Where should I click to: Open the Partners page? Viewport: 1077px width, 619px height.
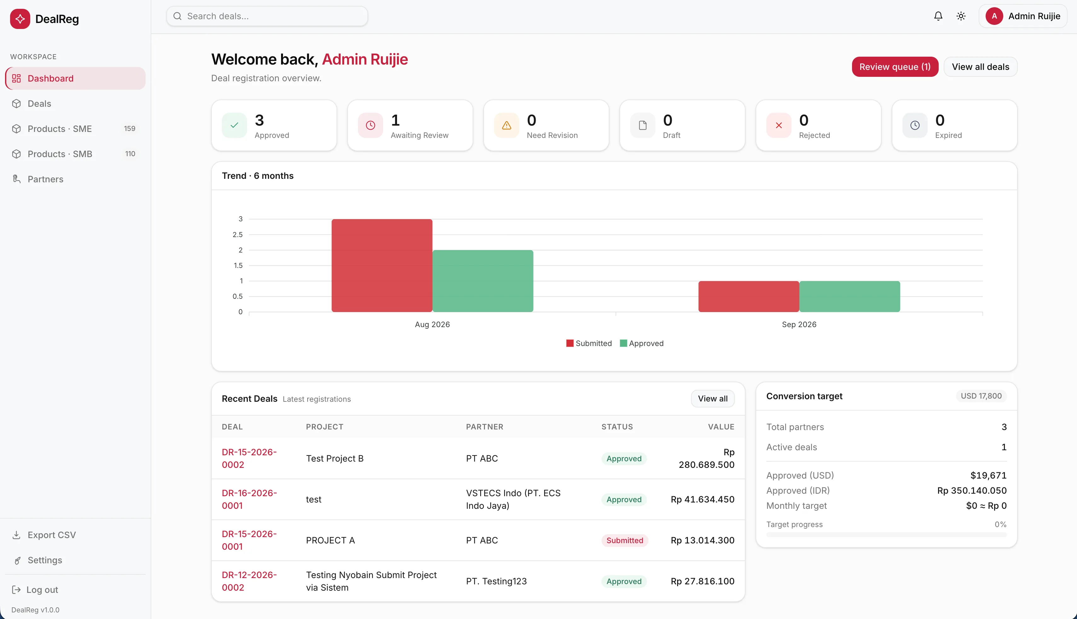(75, 179)
